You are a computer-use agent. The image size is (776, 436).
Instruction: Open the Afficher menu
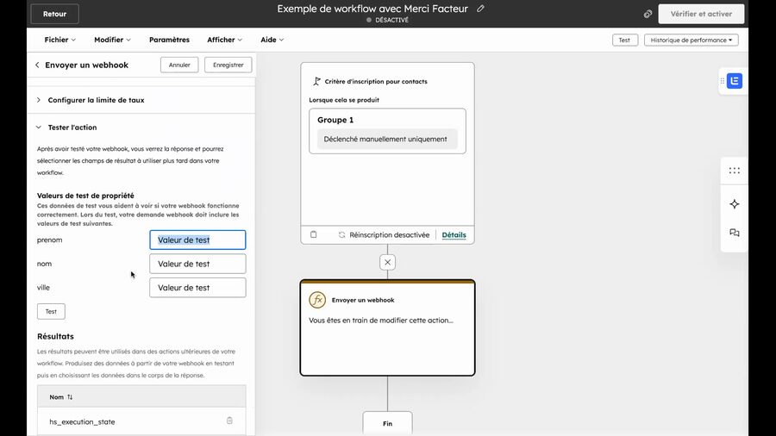point(225,40)
